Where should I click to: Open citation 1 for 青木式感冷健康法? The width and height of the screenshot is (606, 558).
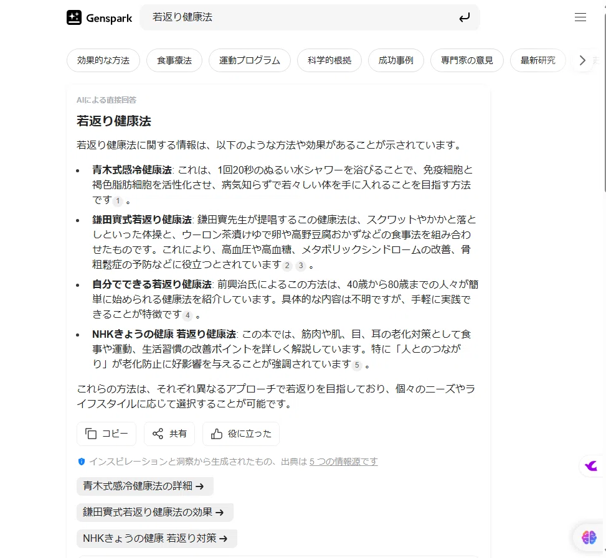pyautogui.click(x=118, y=201)
